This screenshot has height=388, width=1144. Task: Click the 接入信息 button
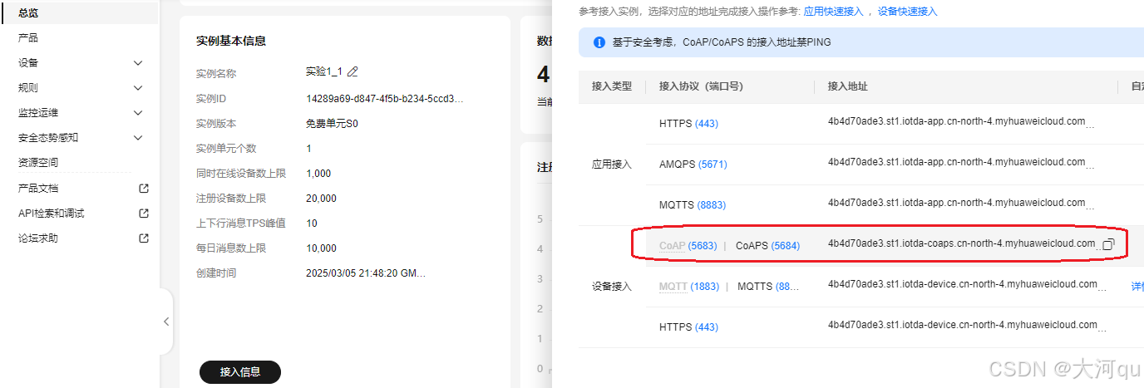(240, 372)
